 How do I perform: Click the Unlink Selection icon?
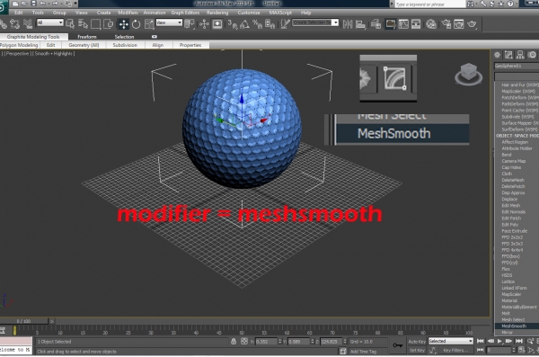pyautogui.click(x=14, y=24)
